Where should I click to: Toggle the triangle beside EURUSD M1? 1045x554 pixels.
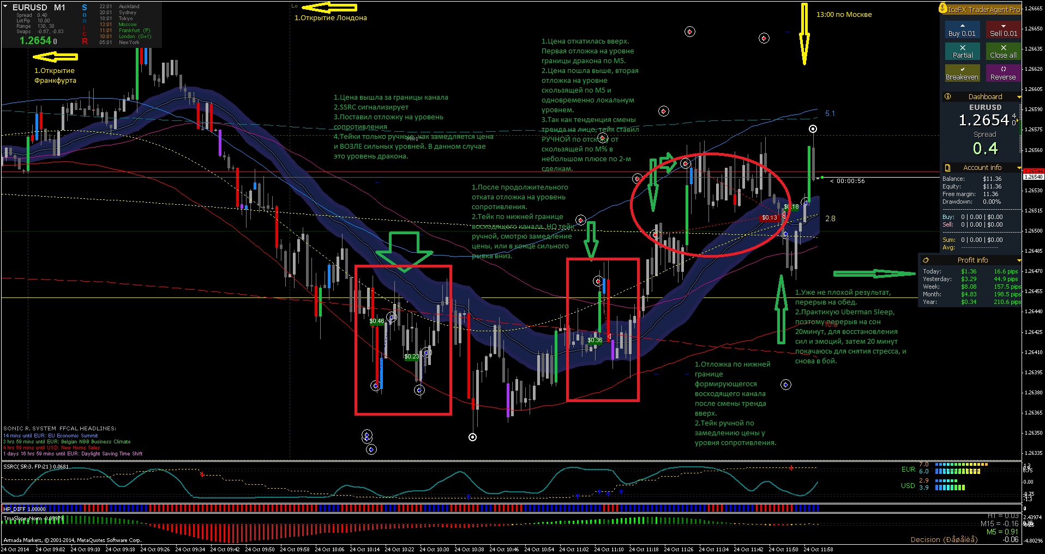pyautogui.click(x=5, y=7)
